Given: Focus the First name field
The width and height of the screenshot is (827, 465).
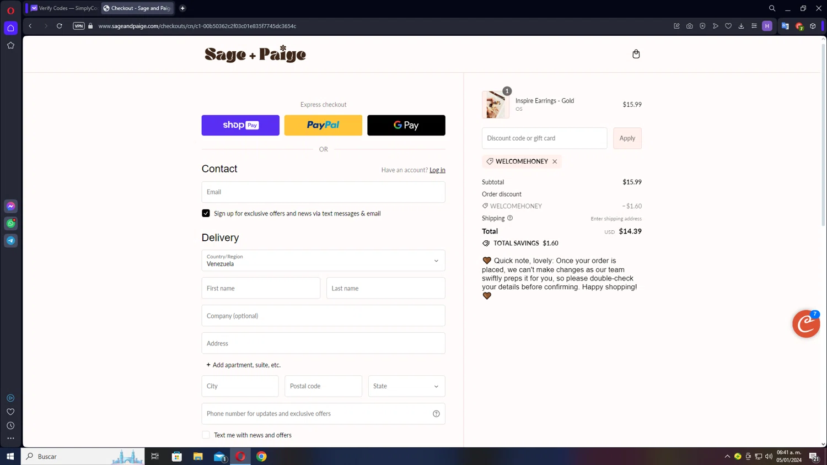Looking at the screenshot, I should click(261, 288).
